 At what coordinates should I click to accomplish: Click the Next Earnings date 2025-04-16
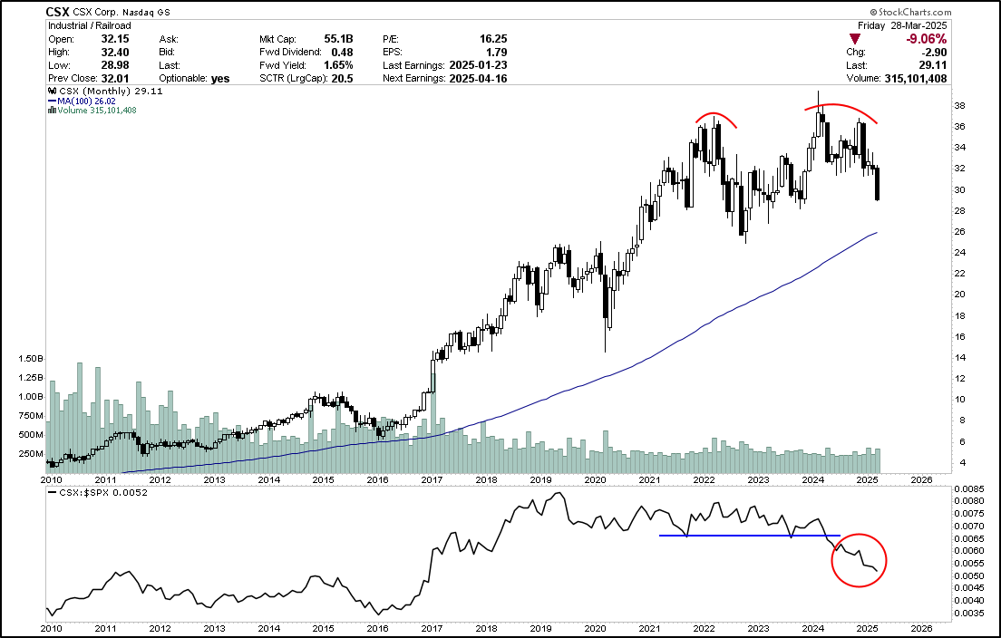pos(478,79)
